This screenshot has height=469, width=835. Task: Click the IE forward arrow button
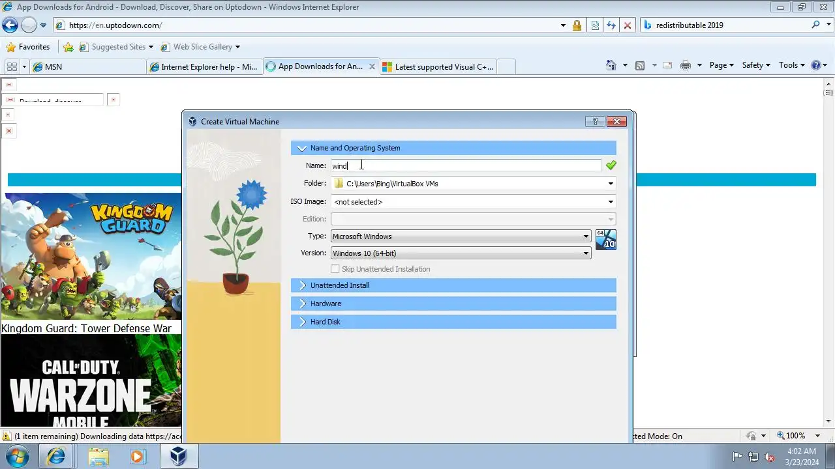click(x=29, y=25)
